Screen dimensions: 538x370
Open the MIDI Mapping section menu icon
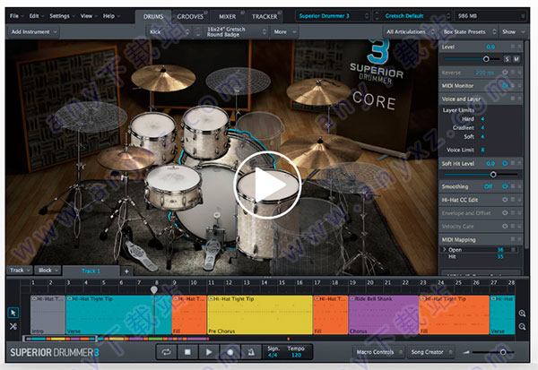[513, 239]
